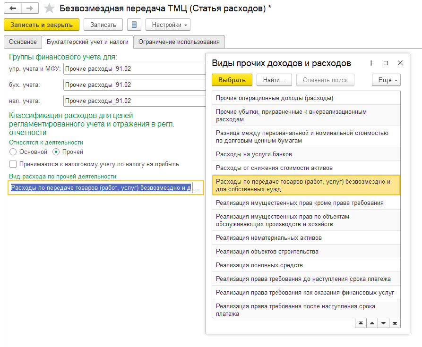Open the Ограничение использования tab
The height and width of the screenshot is (347, 422).
pyautogui.click(x=179, y=42)
